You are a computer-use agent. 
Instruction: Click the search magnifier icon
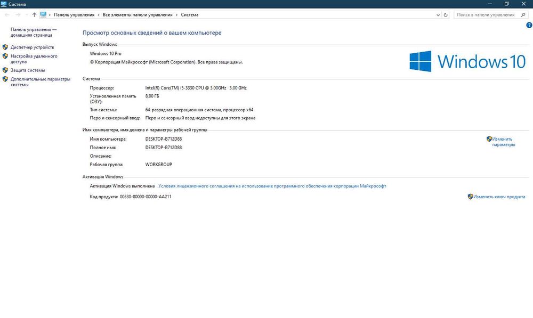click(x=523, y=14)
